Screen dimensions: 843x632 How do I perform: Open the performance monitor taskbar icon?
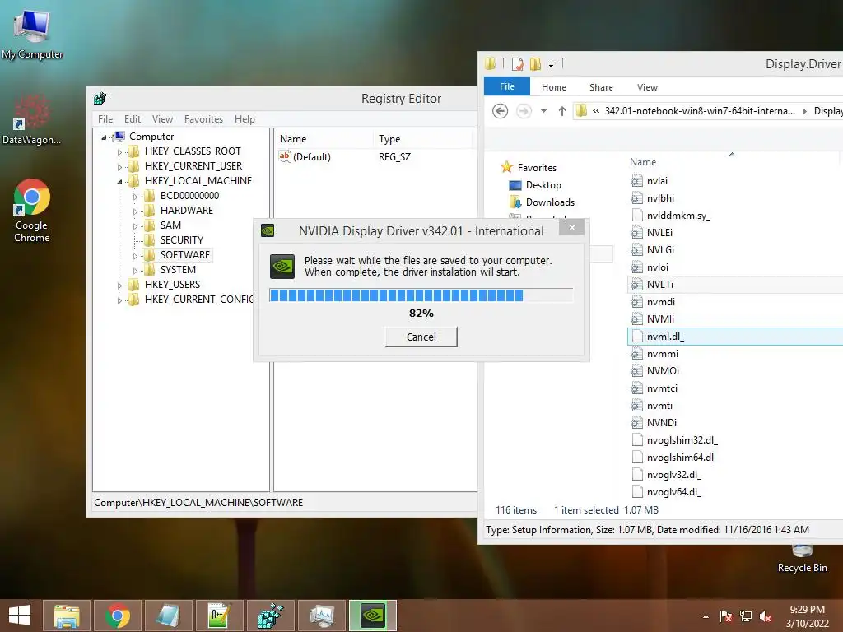pos(322,616)
